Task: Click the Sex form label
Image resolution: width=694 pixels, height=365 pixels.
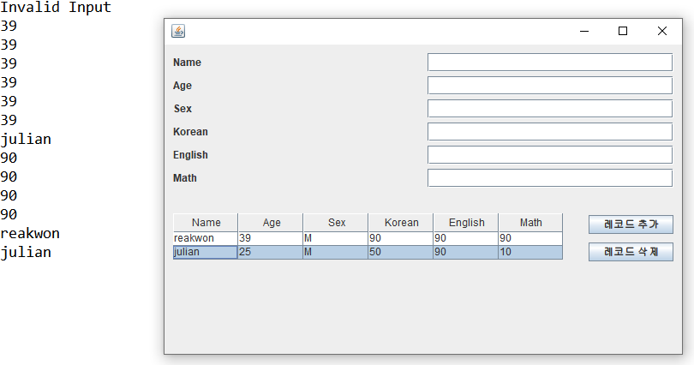Action: (x=182, y=109)
